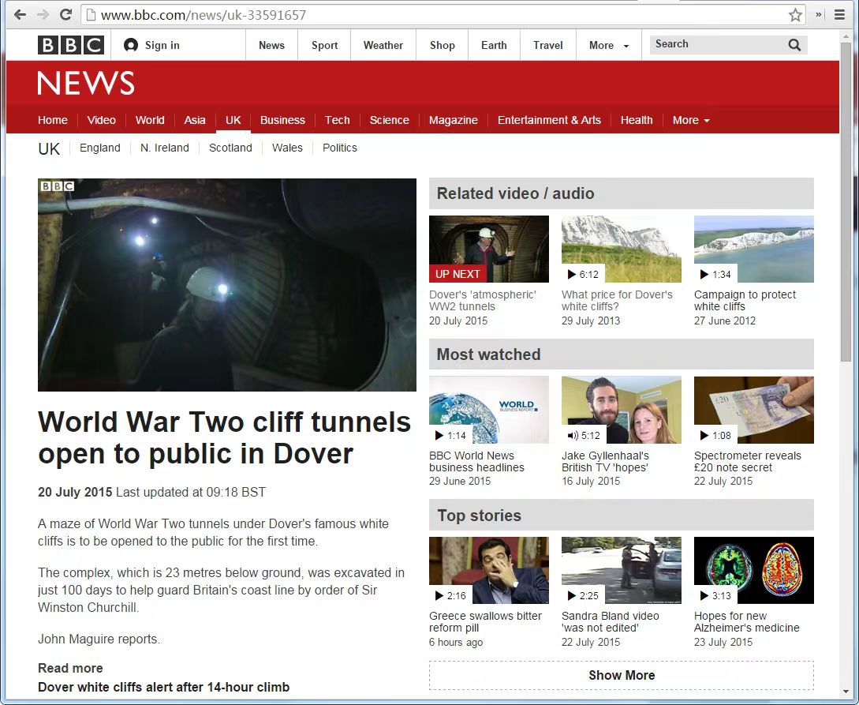This screenshot has width=859, height=705.
Task: Reload the page with refresh icon
Action: point(66,15)
